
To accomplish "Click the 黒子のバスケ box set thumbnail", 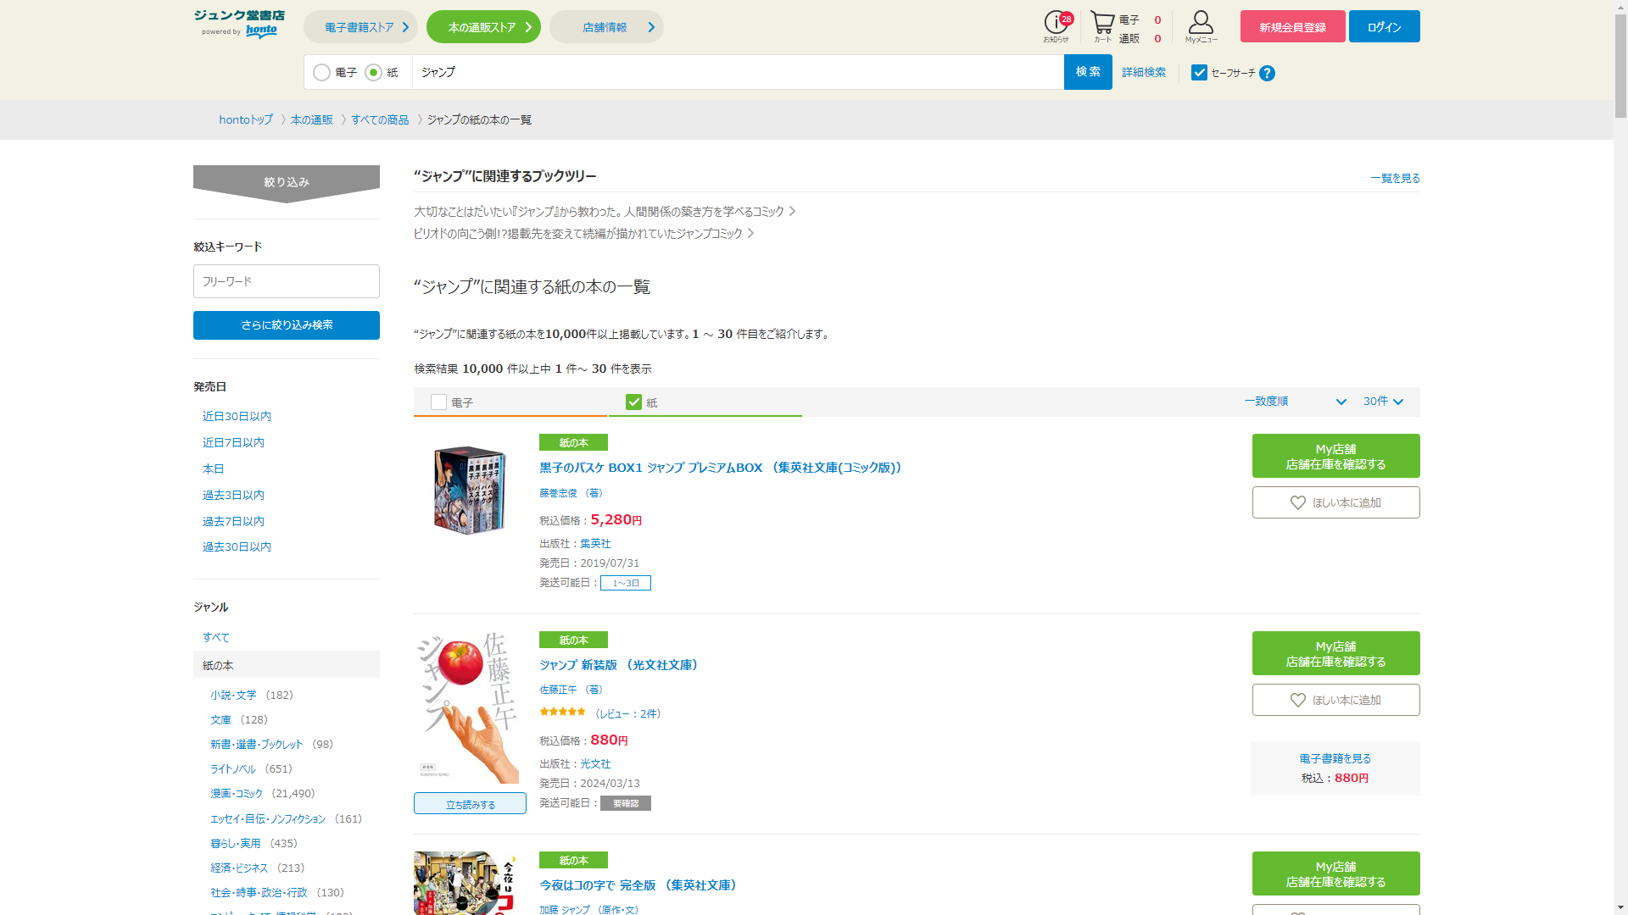I will click(x=470, y=490).
